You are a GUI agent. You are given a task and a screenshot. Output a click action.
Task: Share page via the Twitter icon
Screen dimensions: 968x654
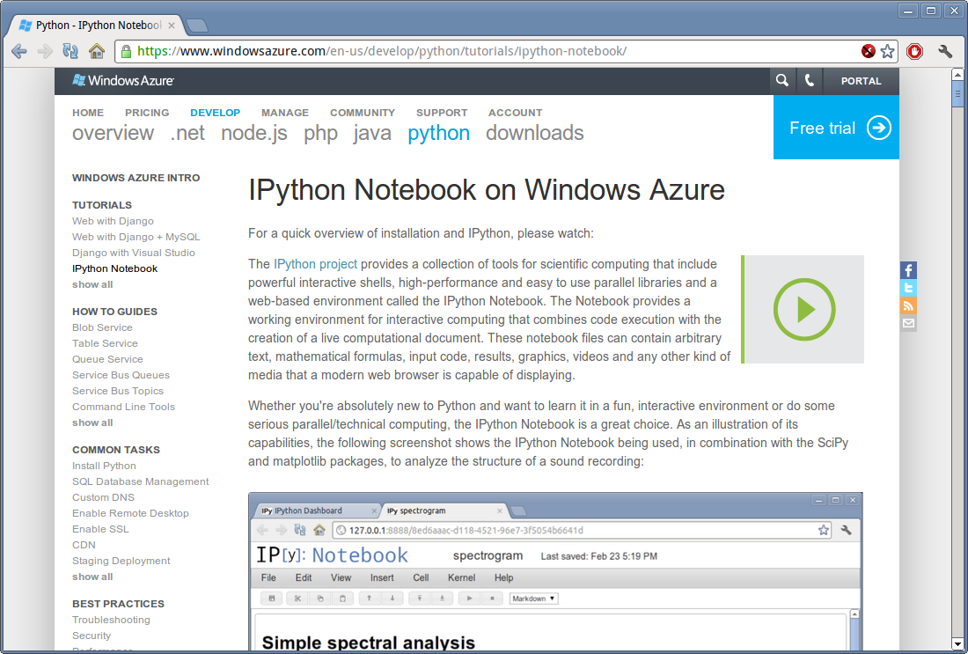908,288
